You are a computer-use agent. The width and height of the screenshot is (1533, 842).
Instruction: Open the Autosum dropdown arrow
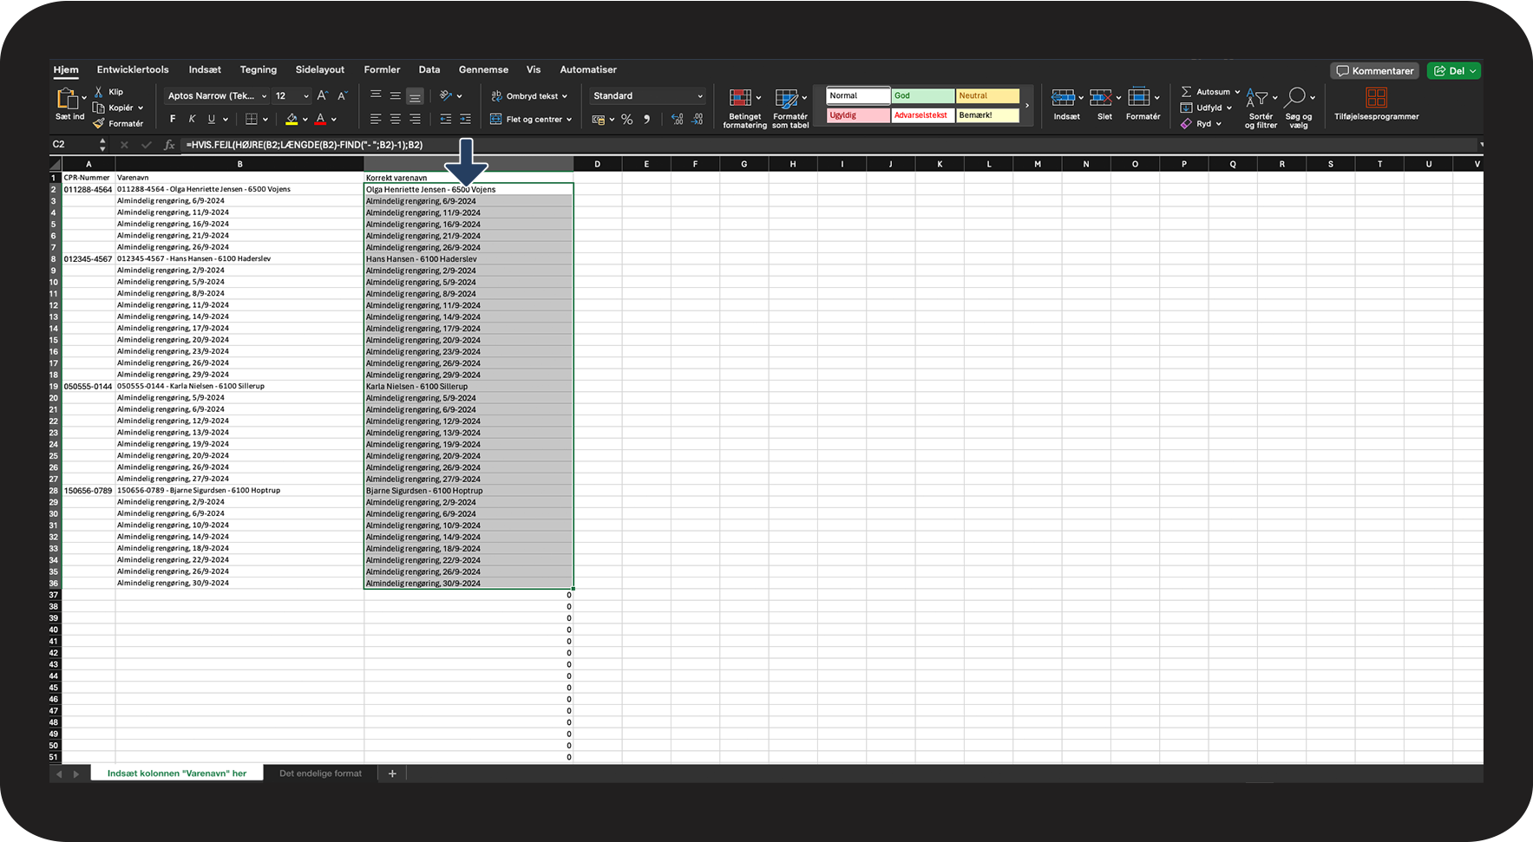click(x=1237, y=92)
